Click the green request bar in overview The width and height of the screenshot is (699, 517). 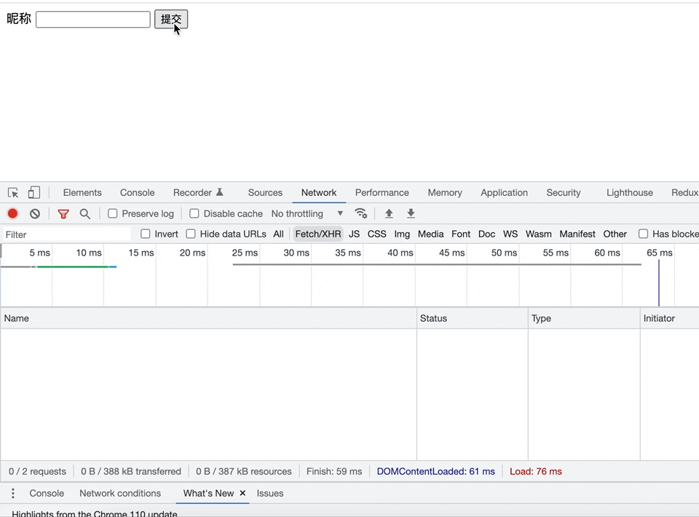click(73, 267)
